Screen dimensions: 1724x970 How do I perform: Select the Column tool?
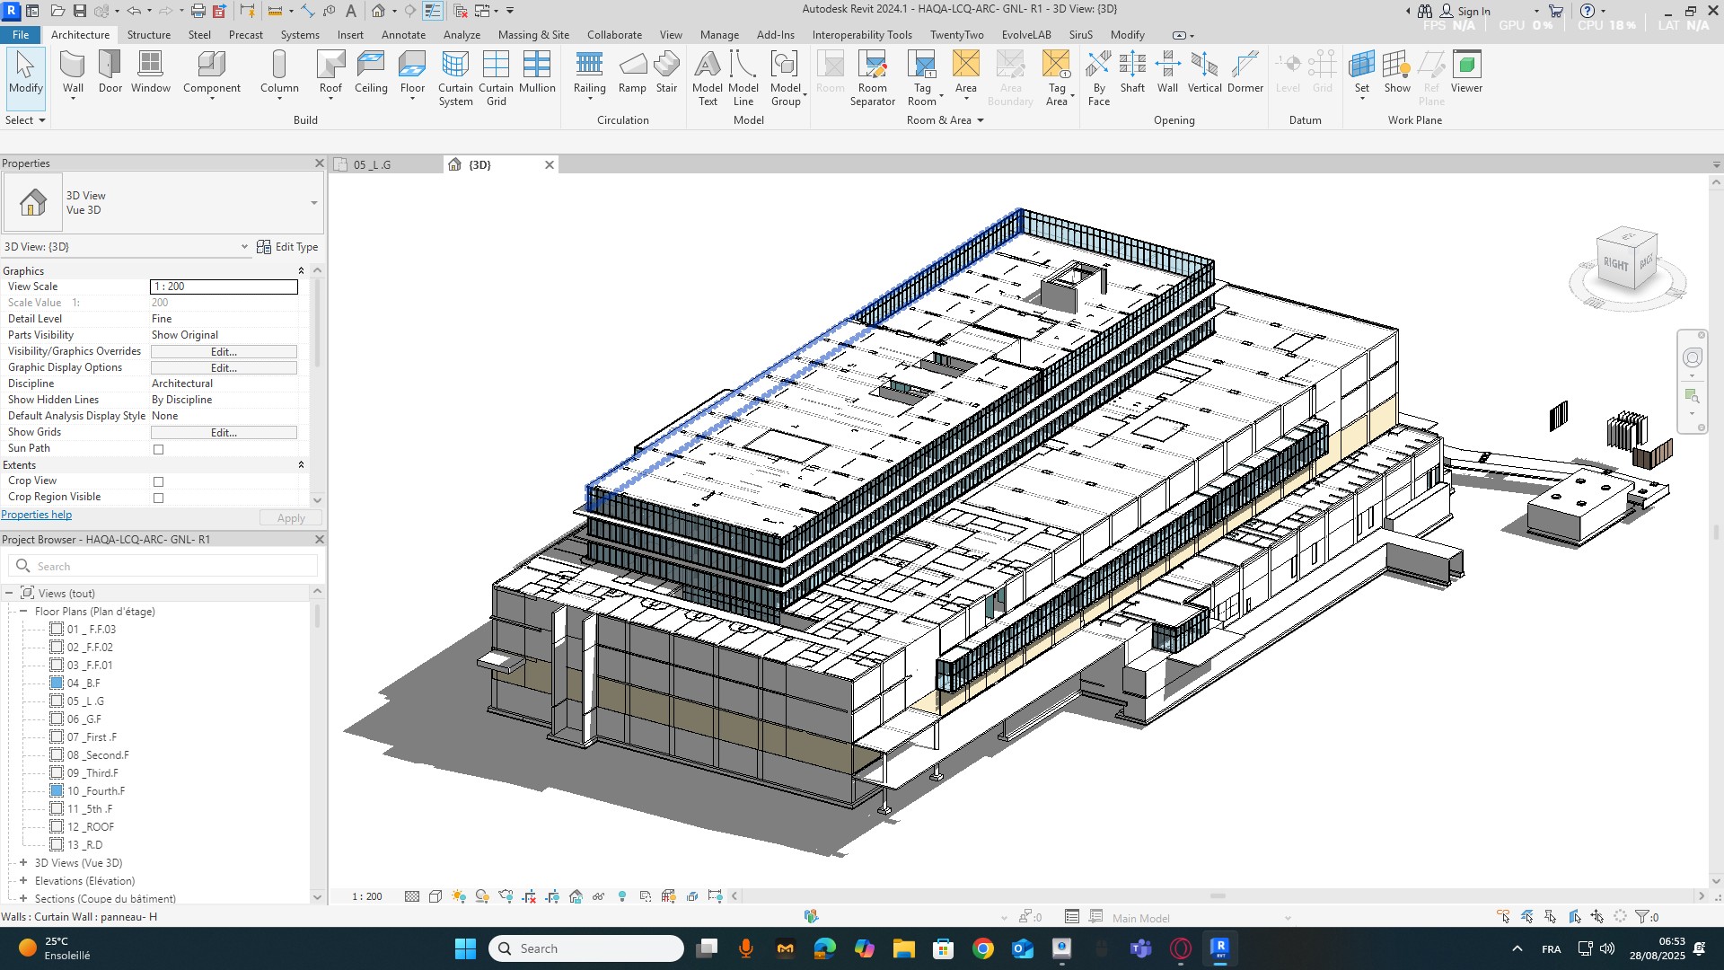(279, 72)
